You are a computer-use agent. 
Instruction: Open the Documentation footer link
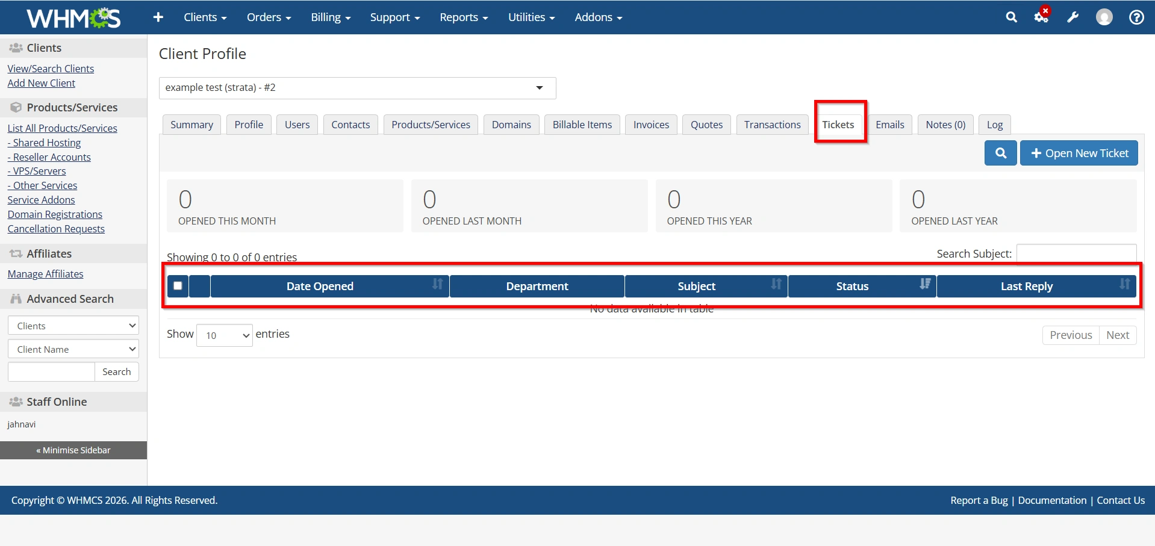tap(1053, 500)
